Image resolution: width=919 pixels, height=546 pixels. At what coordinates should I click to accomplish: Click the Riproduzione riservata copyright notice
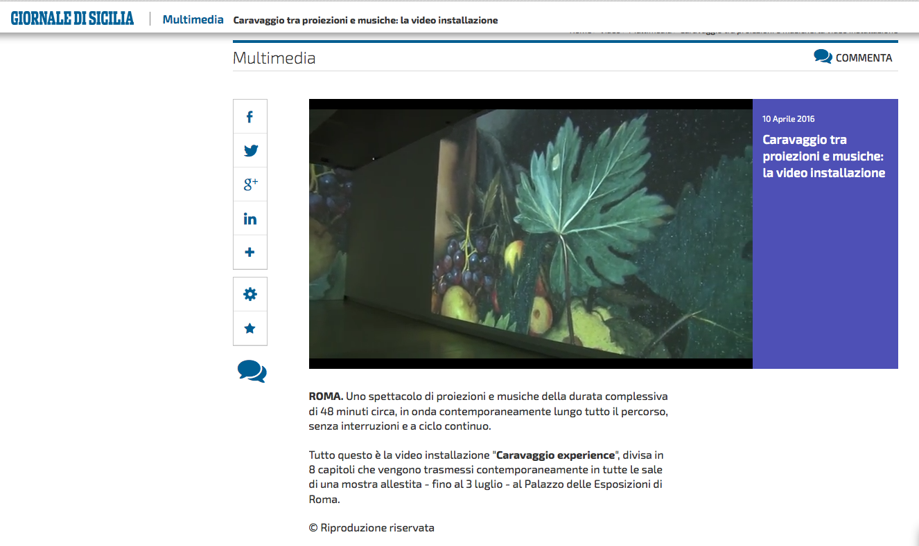371,528
